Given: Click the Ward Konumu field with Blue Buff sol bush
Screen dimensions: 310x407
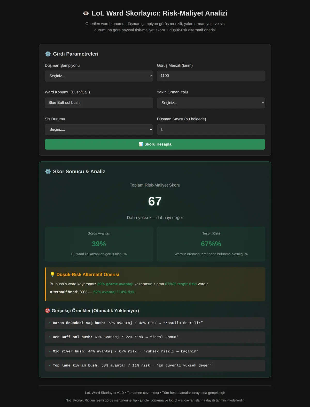Looking at the screenshot, I should click(x=99, y=103).
